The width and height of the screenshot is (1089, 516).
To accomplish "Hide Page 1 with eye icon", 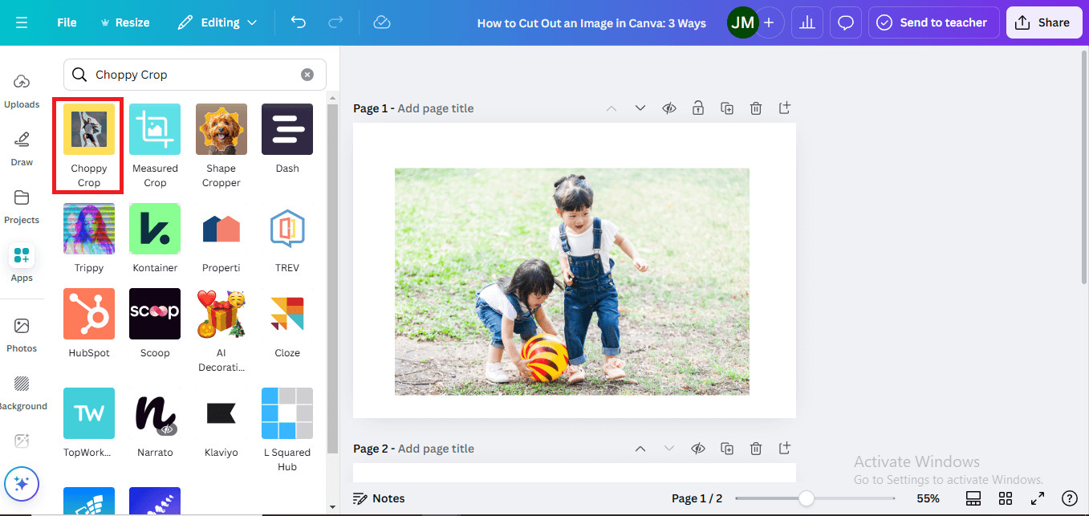I will pos(669,108).
